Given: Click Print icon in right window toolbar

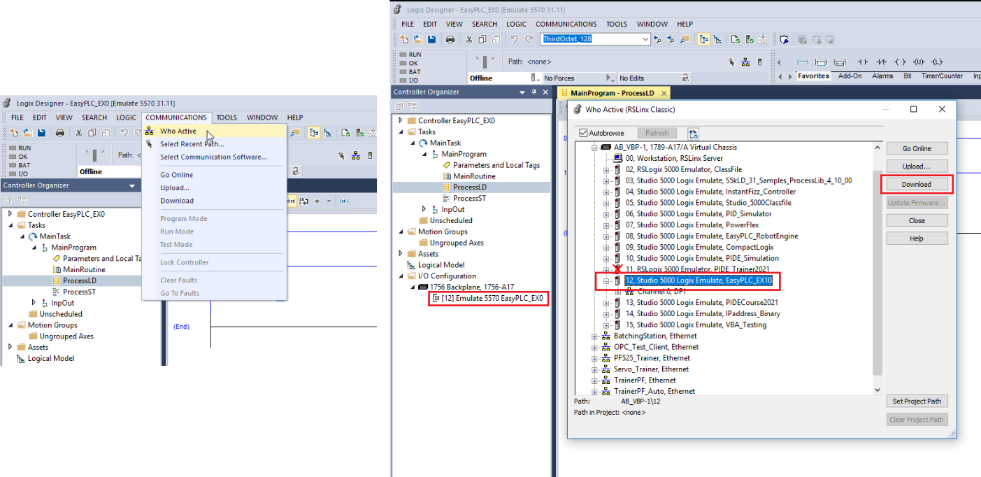Looking at the screenshot, I should [x=450, y=39].
